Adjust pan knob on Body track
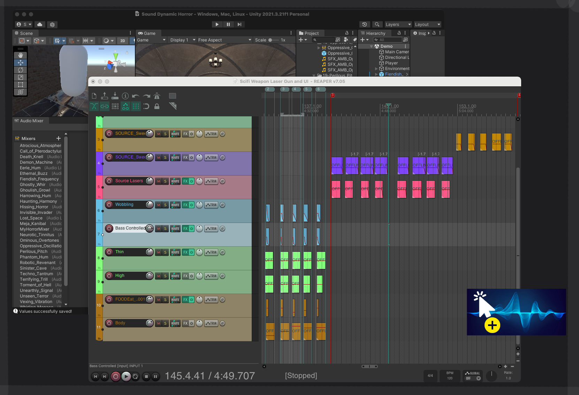The width and height of the screenshot is (579, 395). pyautogui.click(x=199, y=323)
